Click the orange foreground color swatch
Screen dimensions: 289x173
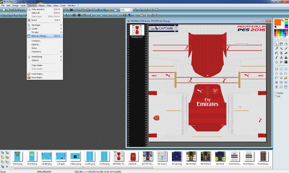pos(277,22)
